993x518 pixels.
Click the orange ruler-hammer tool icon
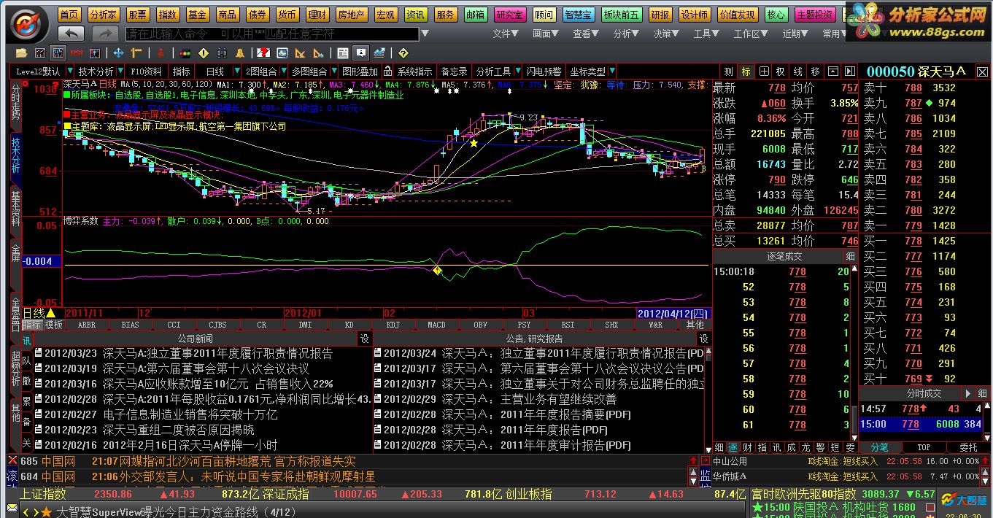tap(136, 53)
